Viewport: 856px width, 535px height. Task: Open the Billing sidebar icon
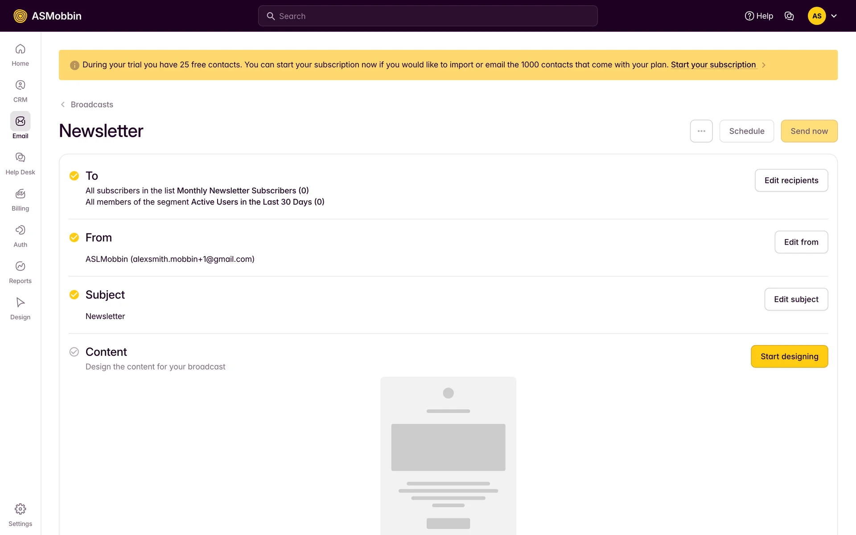coord(20,194)
